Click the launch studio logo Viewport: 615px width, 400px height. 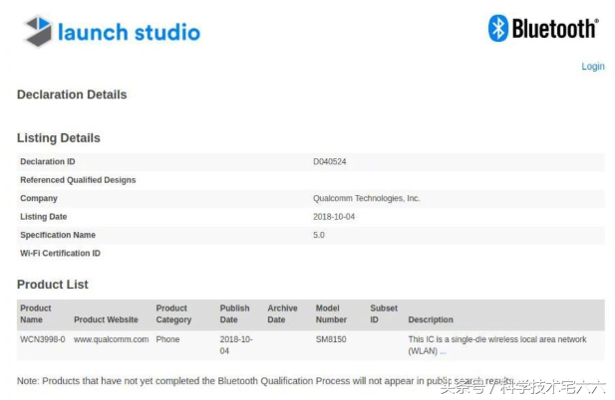(113, 31)
